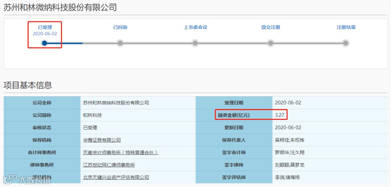Select the 已问询 stage label
This screenshot has height=187, width=391.
pos(120,27)
